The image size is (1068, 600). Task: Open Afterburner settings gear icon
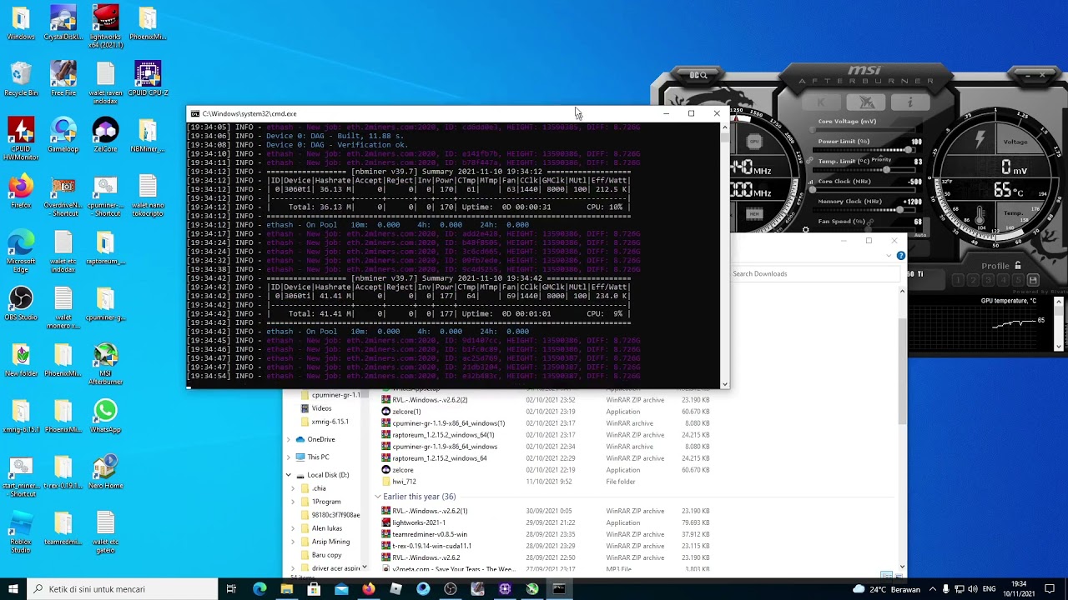coord(805,229)
